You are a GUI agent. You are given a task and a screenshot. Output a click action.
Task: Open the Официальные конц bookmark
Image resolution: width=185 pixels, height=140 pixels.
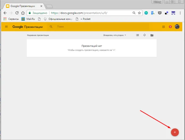tap(58, 19)
